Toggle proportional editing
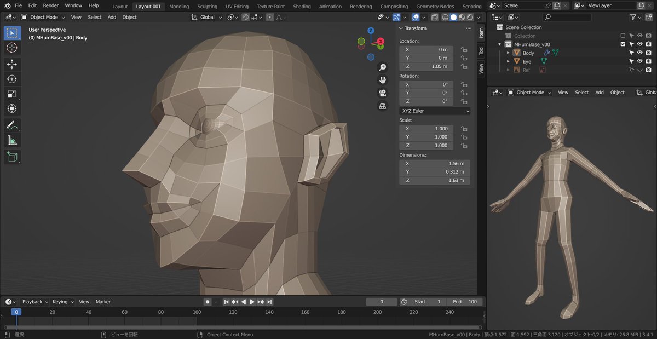This screenshot has width=657, height=339. (270, 17)
